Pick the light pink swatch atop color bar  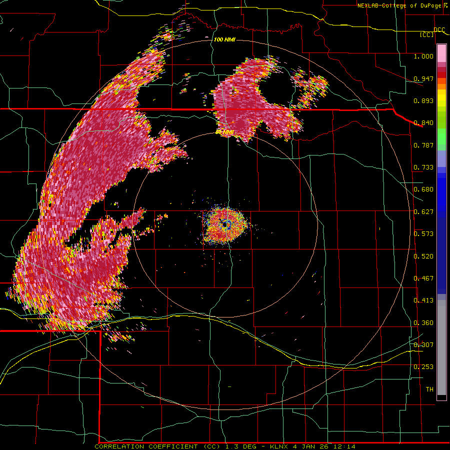coord(441,53)
